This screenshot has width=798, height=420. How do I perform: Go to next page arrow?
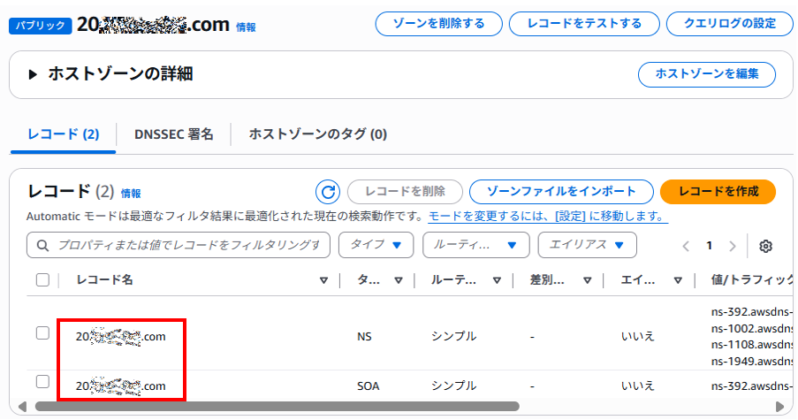tap(732, 246)
